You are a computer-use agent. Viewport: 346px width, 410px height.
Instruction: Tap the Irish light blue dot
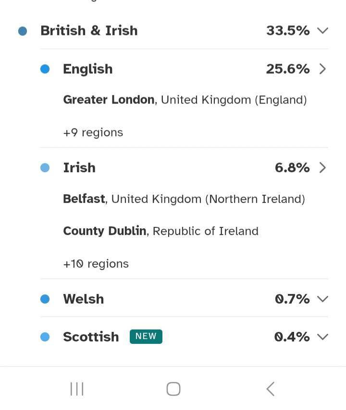coord(45,168)
